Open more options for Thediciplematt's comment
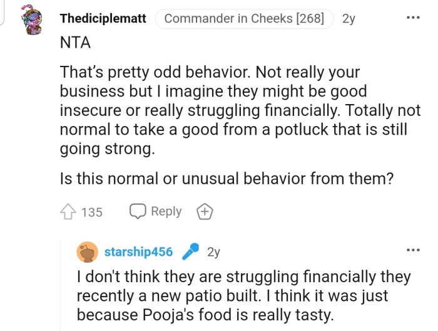438x331 pixels. pyautogui.click(x=413, y=18)
